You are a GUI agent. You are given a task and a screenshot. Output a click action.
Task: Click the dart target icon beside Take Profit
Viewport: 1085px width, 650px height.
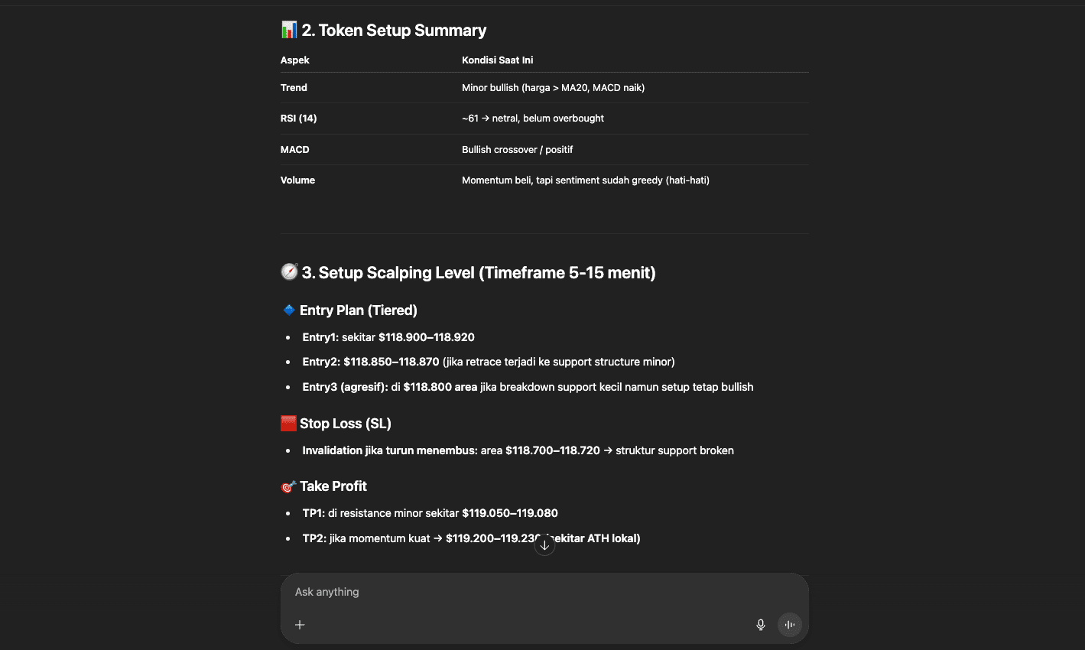289,486
